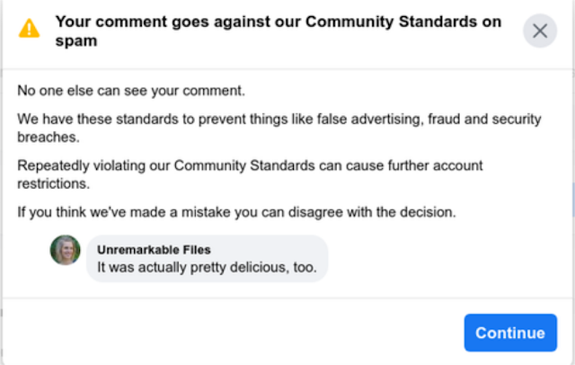Click blank footer area left of Continue
The image size is (575, 365).
click(225, 332)
